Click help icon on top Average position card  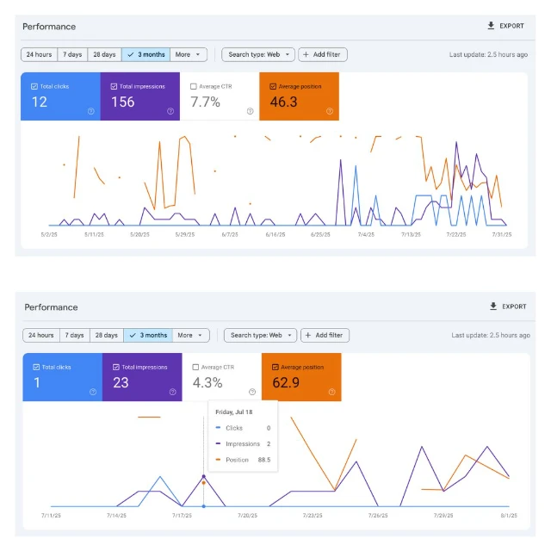pyautogui.click(x=329, y=111)
